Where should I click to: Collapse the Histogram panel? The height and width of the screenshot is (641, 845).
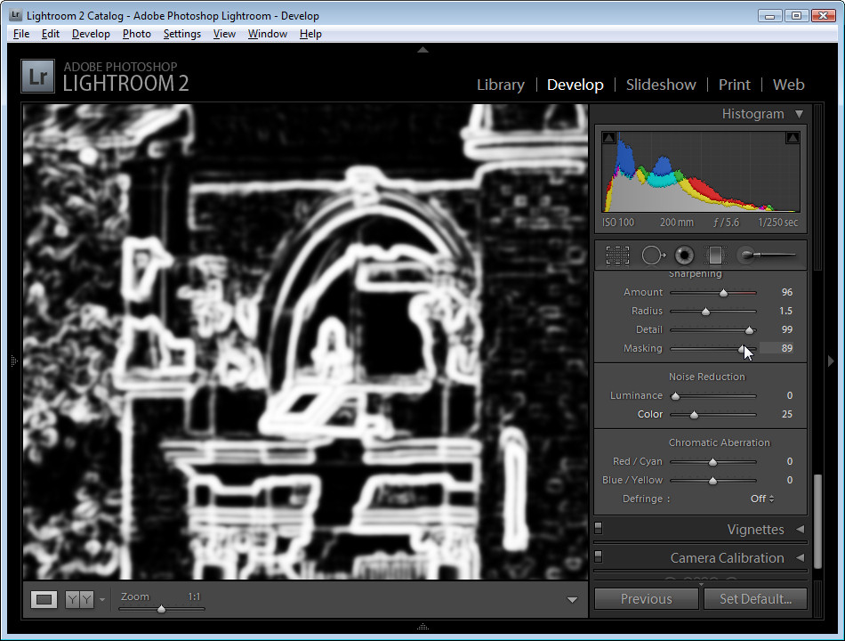click(800, 114)
